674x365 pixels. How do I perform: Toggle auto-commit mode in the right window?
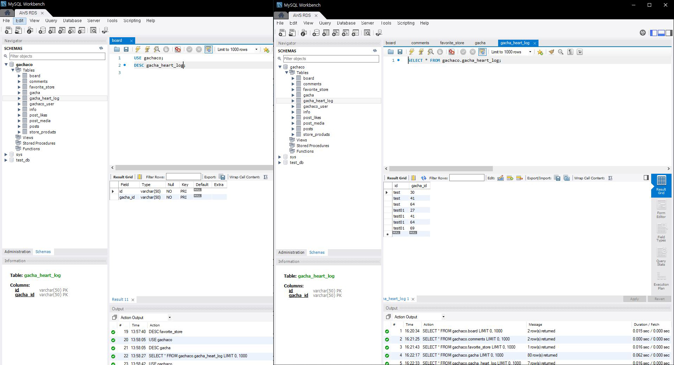(482, 52)
